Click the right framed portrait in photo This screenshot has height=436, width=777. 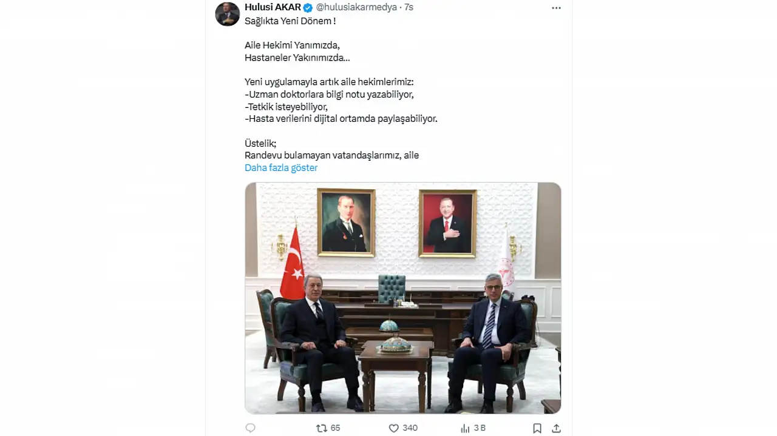[x=448, y=223]
